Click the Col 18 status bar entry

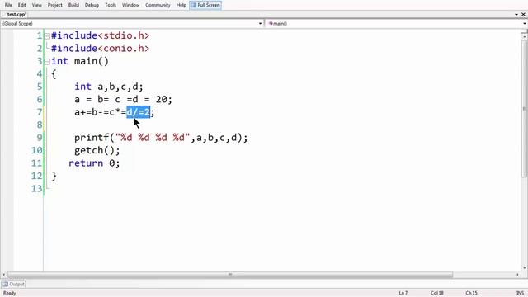coord(437,293)
